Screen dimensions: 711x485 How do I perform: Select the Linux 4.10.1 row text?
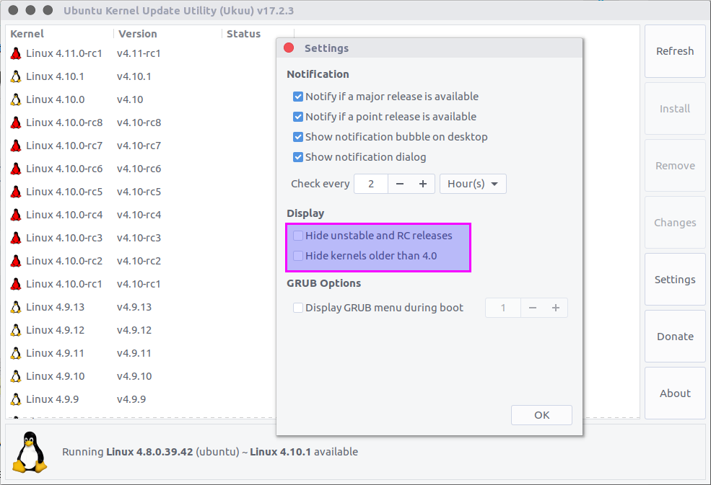click(55, 76)
